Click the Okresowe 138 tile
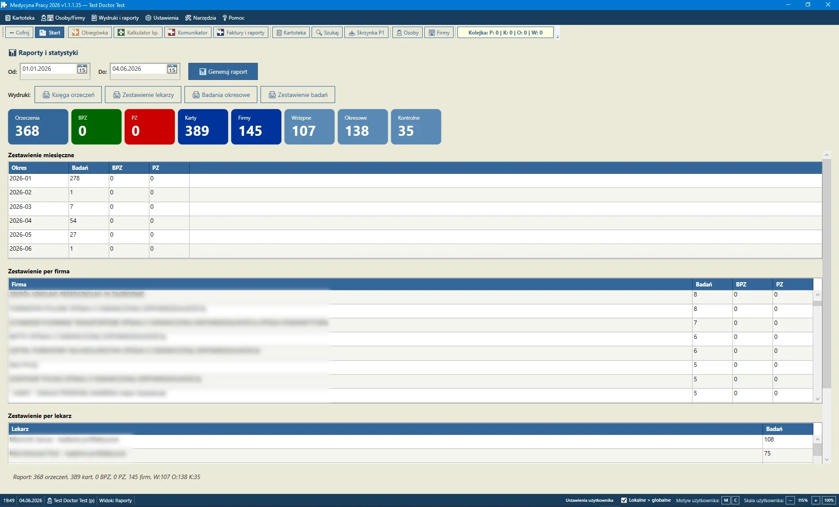The width and height of the screenshot is (839, 507). 363,127
